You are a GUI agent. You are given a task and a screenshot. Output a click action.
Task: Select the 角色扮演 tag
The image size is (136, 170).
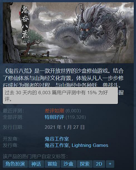[15, 164]
